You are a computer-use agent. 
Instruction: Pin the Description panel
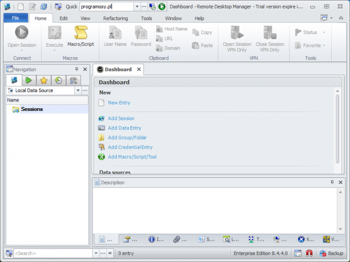tap(332, 182)
